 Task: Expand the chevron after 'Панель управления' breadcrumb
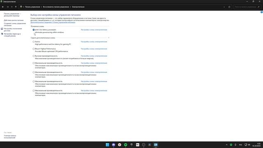coord(42,7)
